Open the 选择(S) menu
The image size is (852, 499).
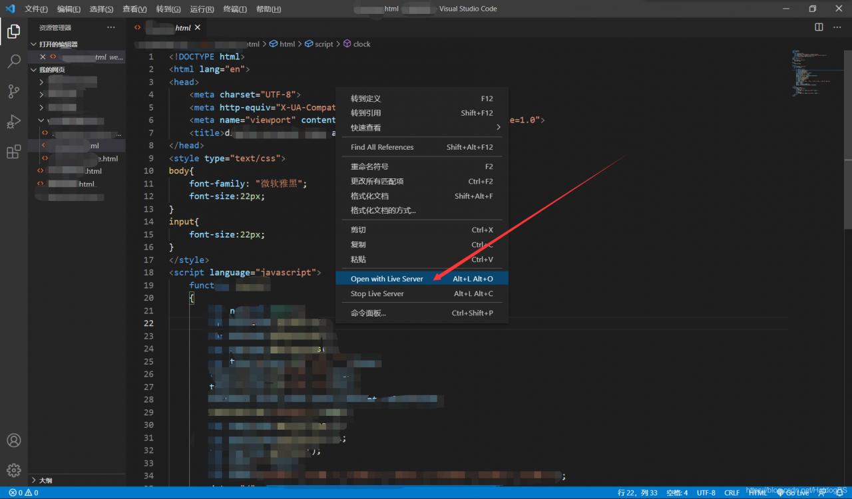coord(101,9)
